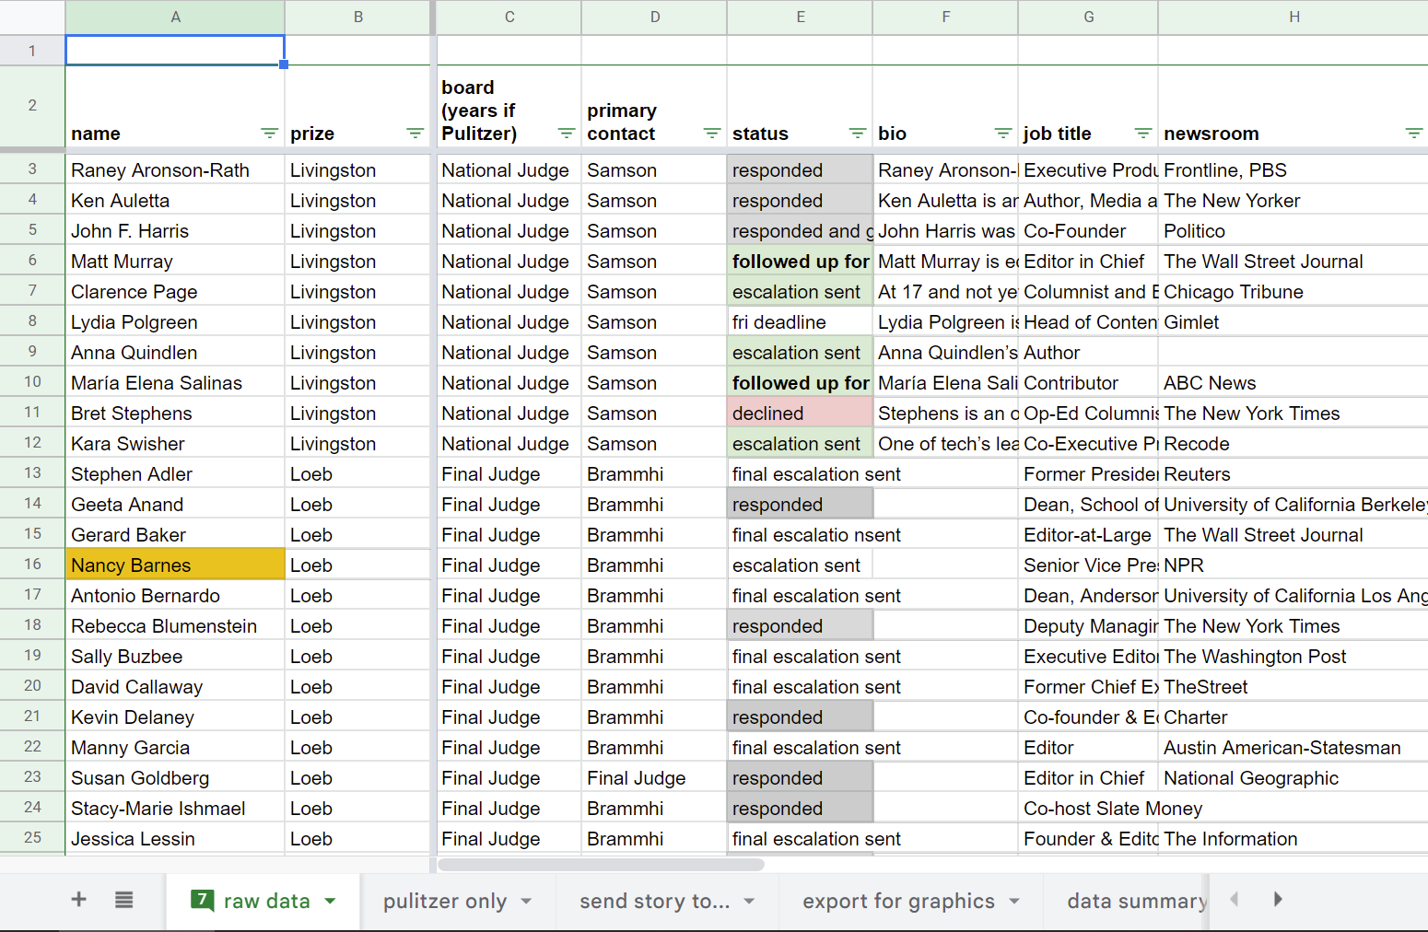
Task: Select the fri deadline status cell
Action: point(800,321)
